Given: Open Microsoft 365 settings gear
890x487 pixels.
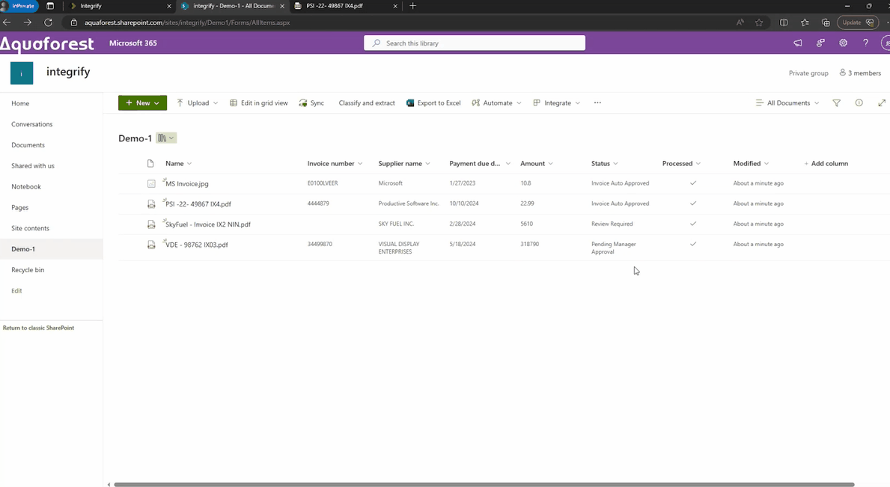Looking at the screenshot, I should [x=843, y=43].
